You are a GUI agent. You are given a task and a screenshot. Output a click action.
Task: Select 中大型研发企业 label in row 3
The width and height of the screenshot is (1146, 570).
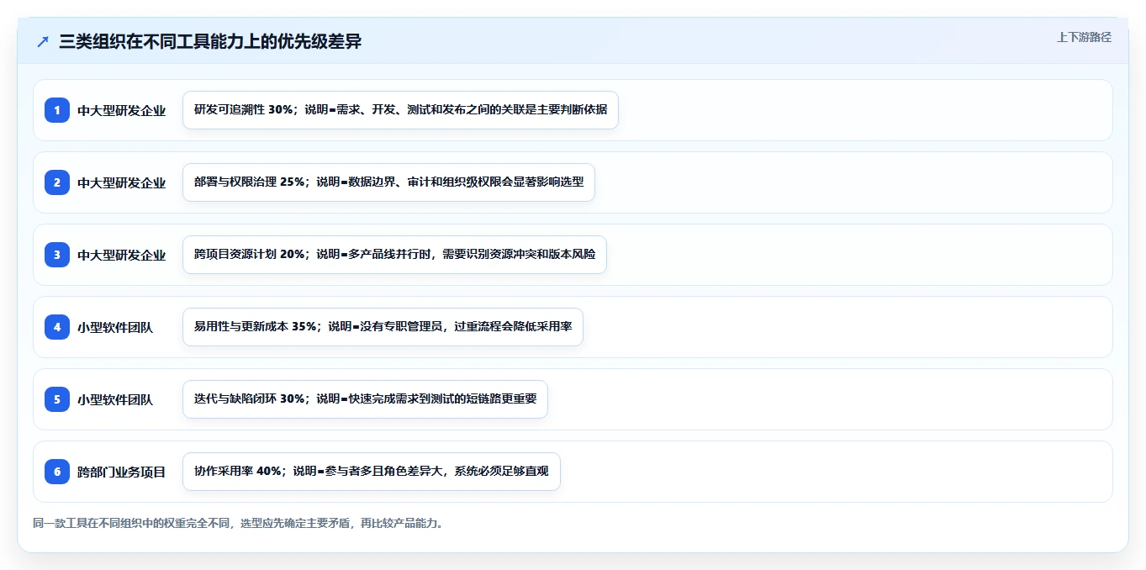point(122,255)
